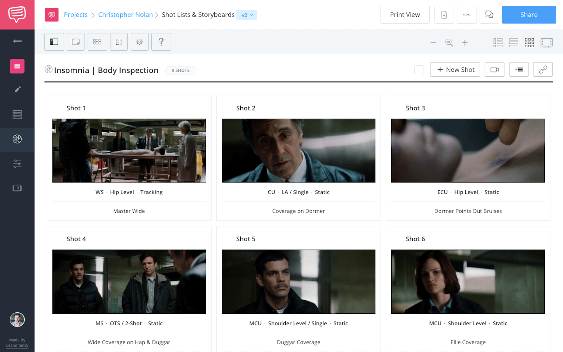Tick the select-all checkbox near New Shot
This screenshot has height=352, width=563.
[x=419, y=70]
